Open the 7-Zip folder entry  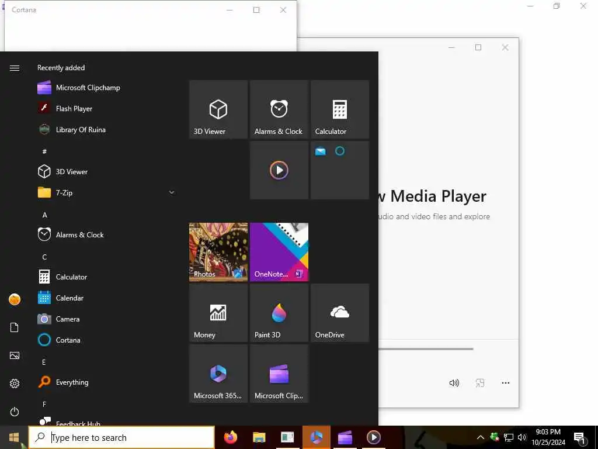pos(107,193)
